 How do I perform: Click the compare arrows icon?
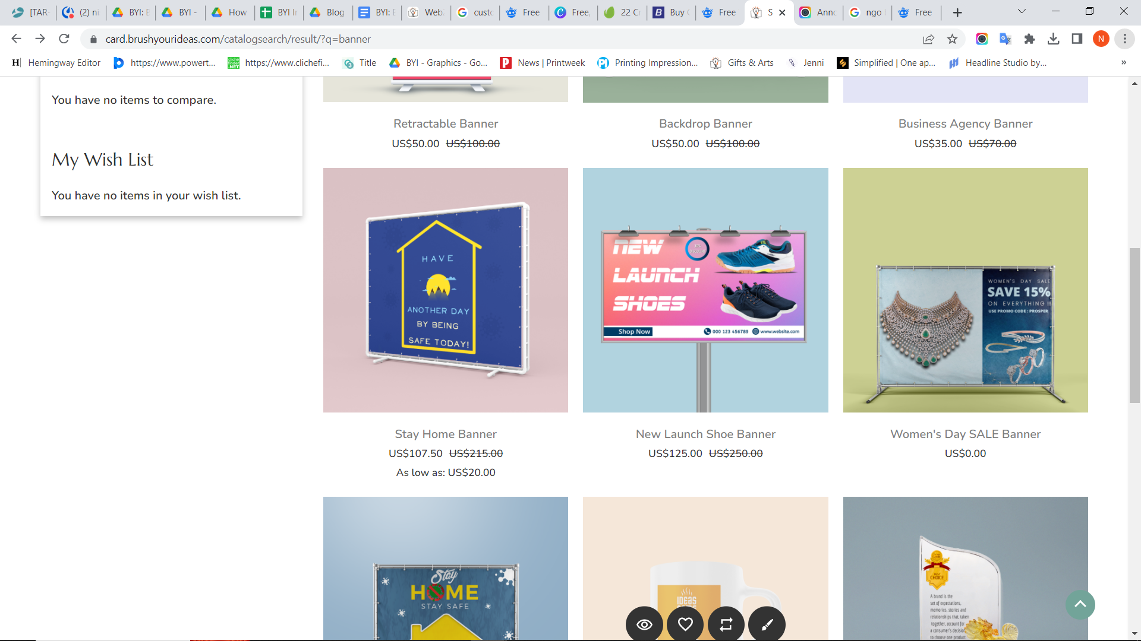(x=726, y=624)
